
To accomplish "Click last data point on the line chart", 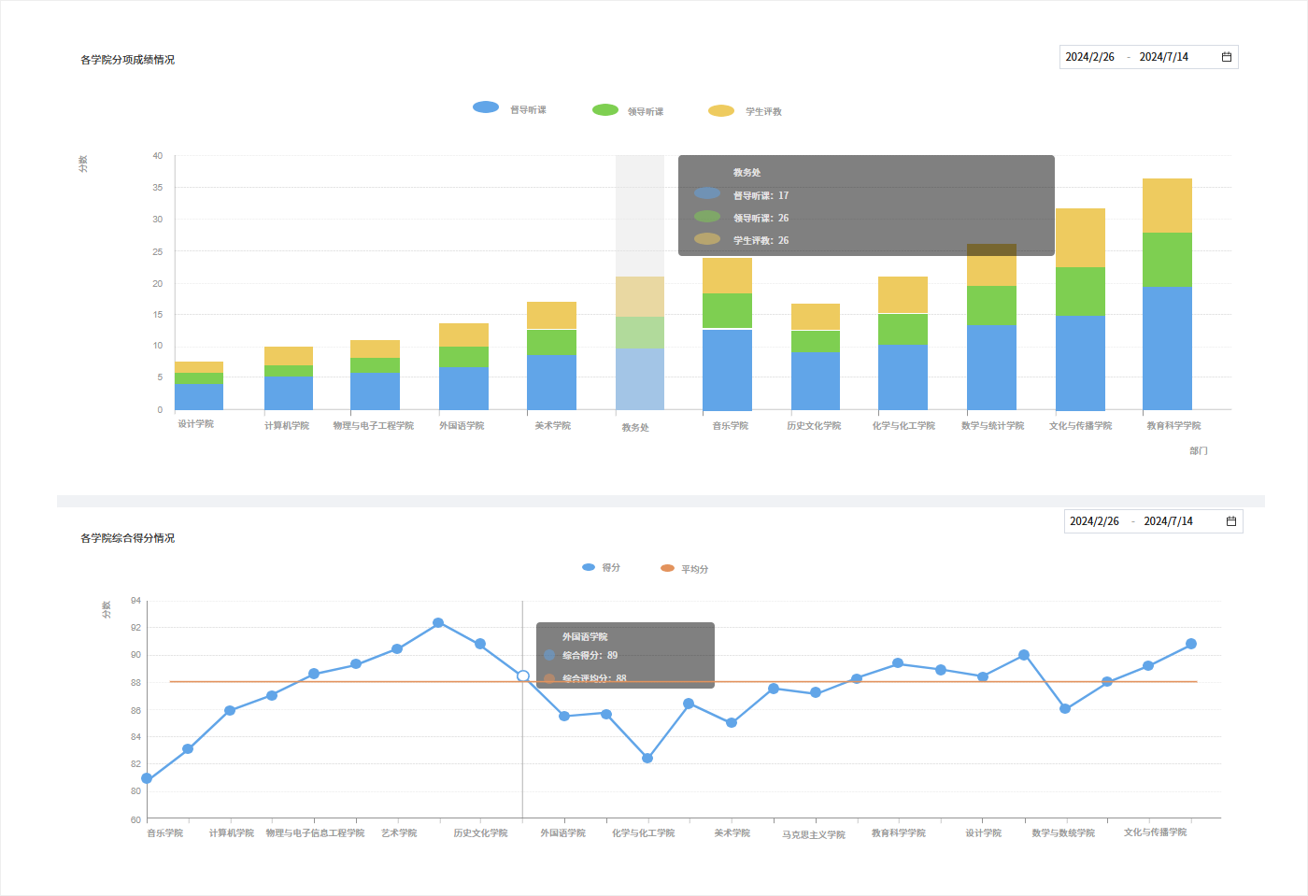I will [x=1191, y=644].
